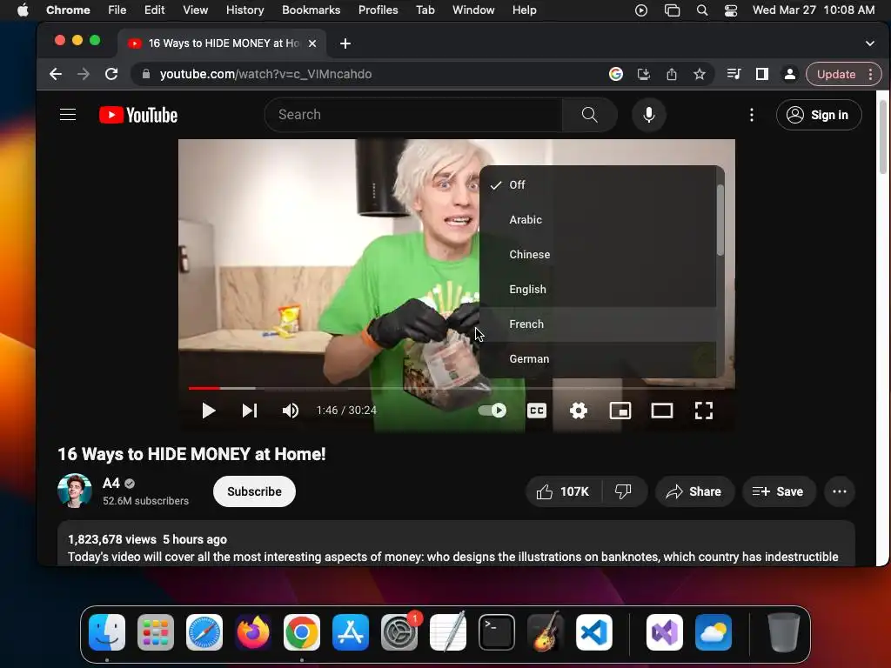The height and width of the screenshot is (668, 891).
Task: Open YouTube settings three-dot menu
Action: click(x=751, y=115)
